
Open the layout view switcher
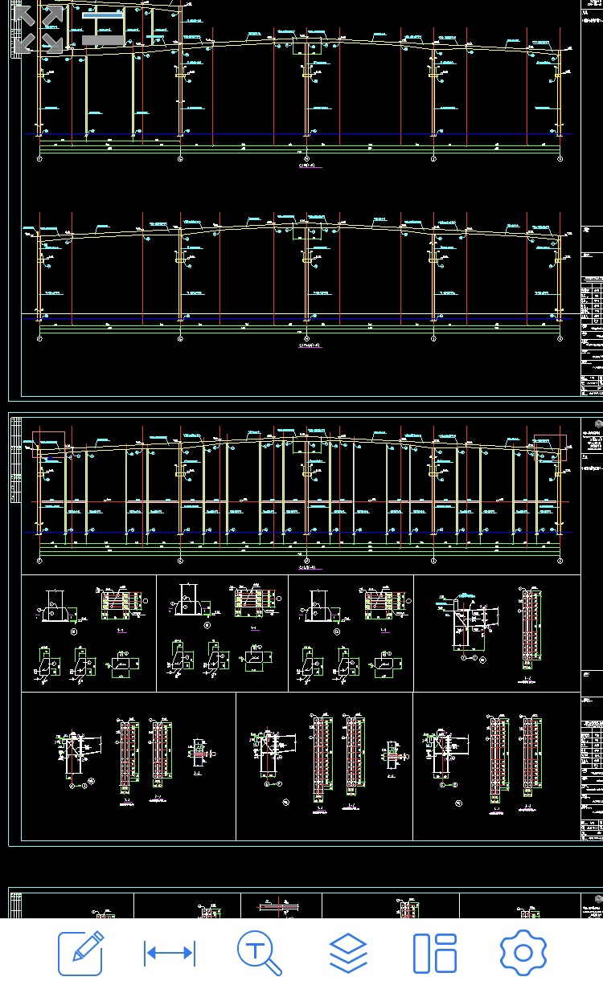pos(435,954)
